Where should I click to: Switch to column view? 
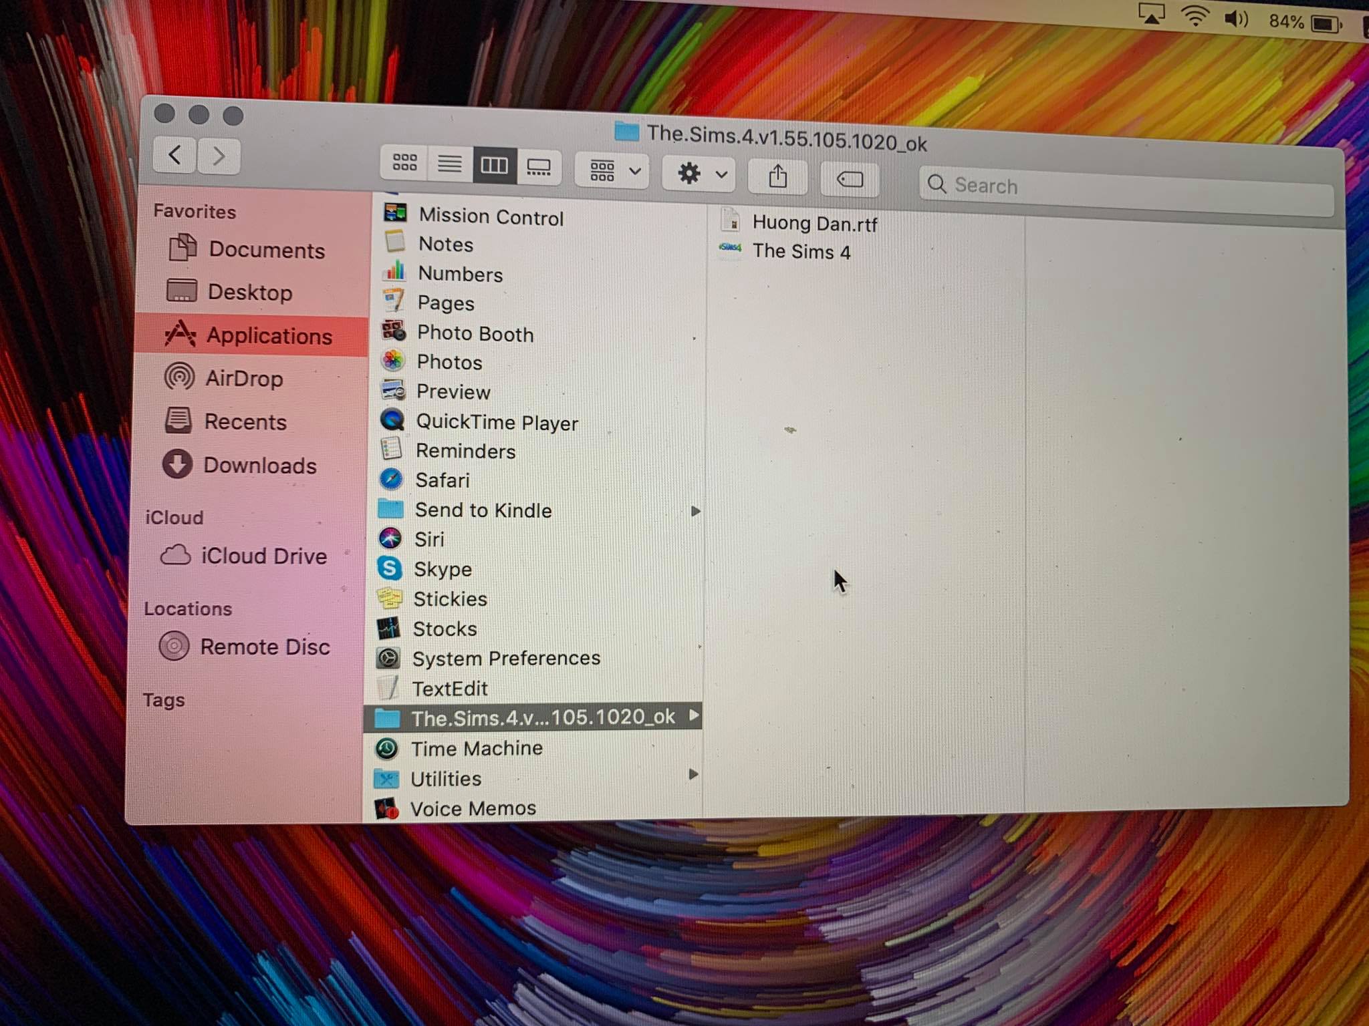(494, 165)
